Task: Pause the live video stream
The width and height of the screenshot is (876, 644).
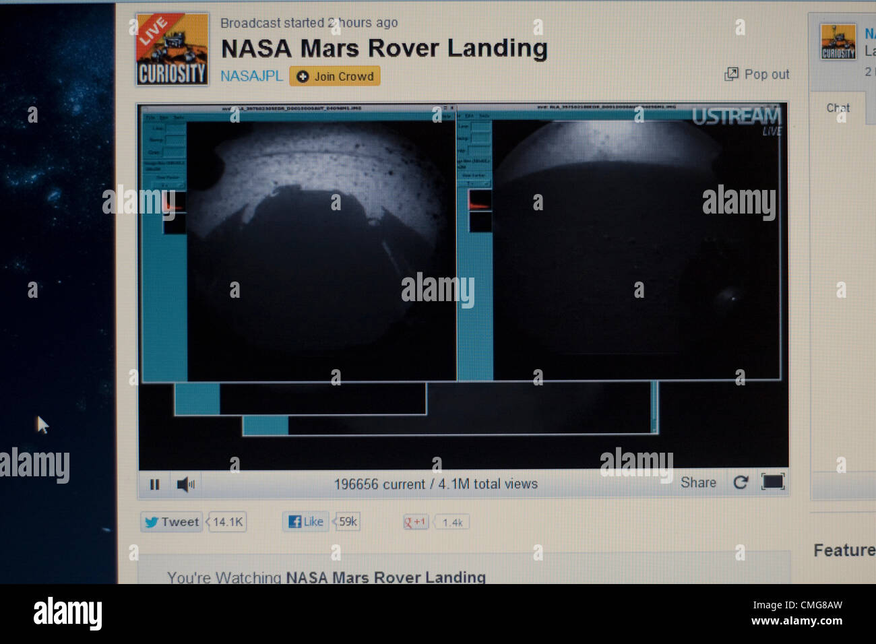Action: click(x=154, y=484)
